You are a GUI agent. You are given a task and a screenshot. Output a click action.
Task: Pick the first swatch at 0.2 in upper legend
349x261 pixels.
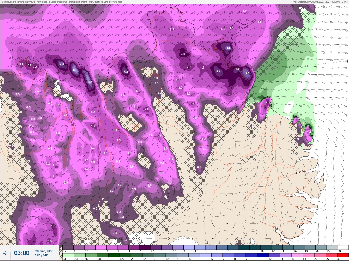point(68,247)
